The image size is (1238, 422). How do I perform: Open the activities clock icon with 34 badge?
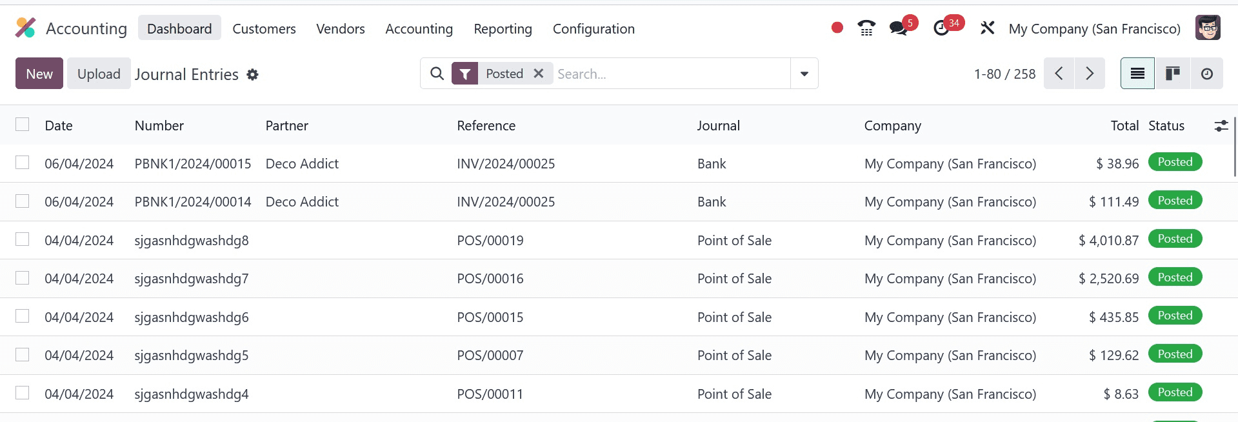941,28
